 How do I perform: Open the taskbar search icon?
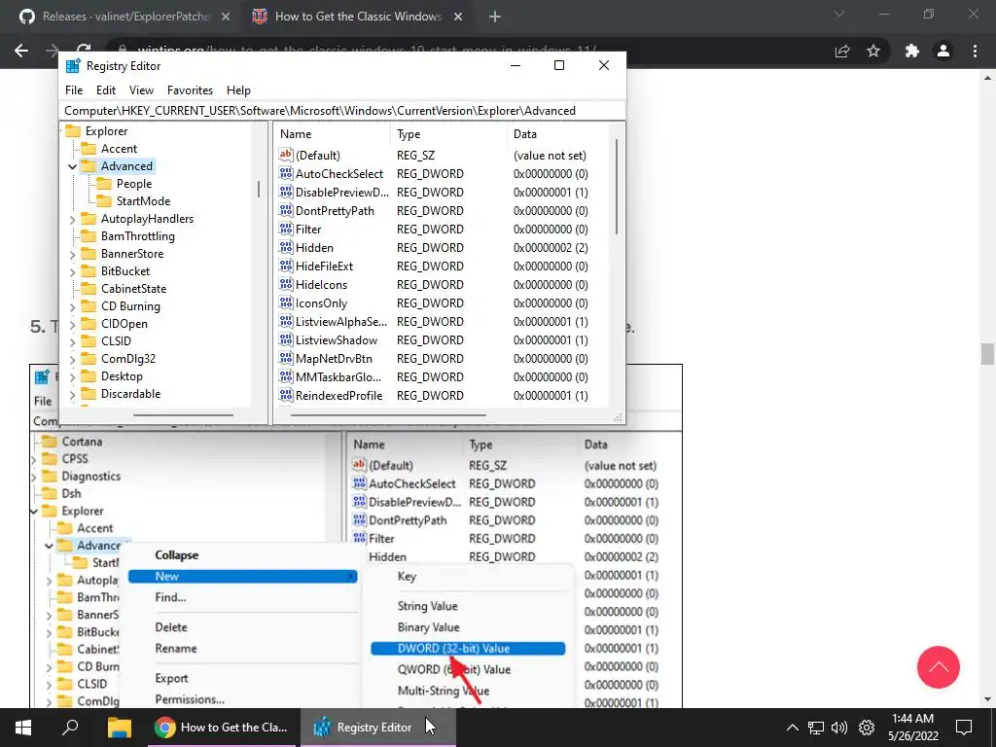click(70, 728)
